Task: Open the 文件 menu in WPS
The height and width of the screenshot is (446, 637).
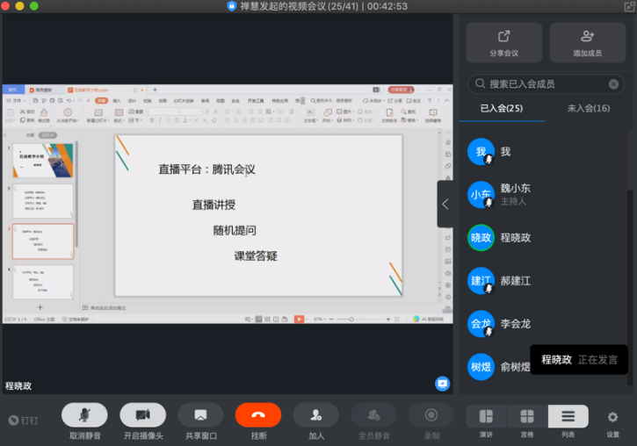Action: point(16,101)
